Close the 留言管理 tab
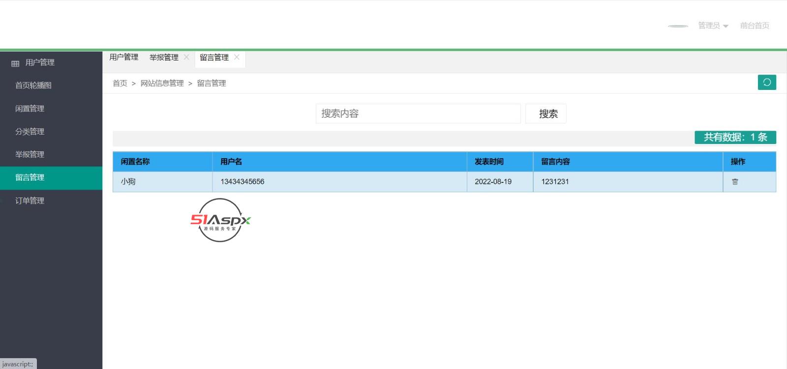The width and height of the screenshot is (787, 369). [237, 57]
